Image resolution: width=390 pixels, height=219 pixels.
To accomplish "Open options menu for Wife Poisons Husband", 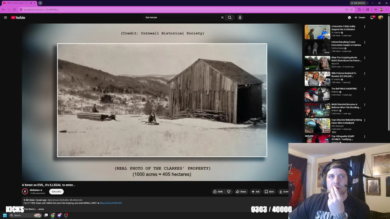I will pos(364,74).
